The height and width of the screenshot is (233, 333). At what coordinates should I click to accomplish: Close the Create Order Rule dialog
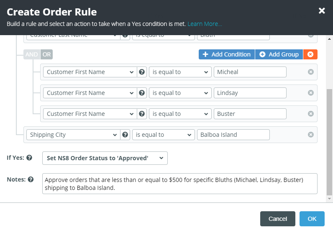click(x=322, y=10)
